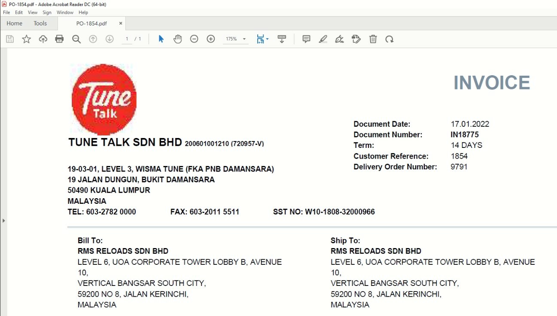557x316 pixels.
Task: Rotate the page view clockwise
Action: click(390, 39)
